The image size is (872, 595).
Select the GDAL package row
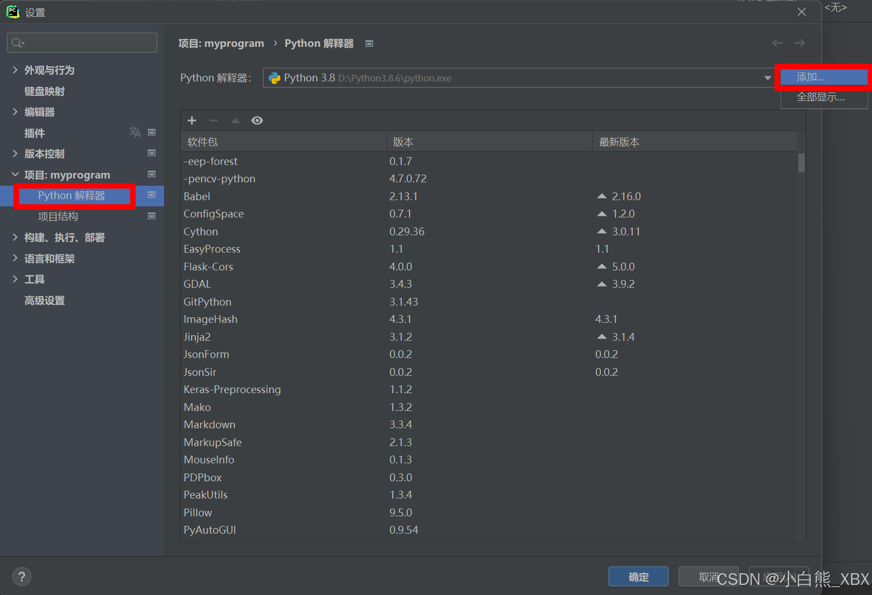click(x=489, y=284)
